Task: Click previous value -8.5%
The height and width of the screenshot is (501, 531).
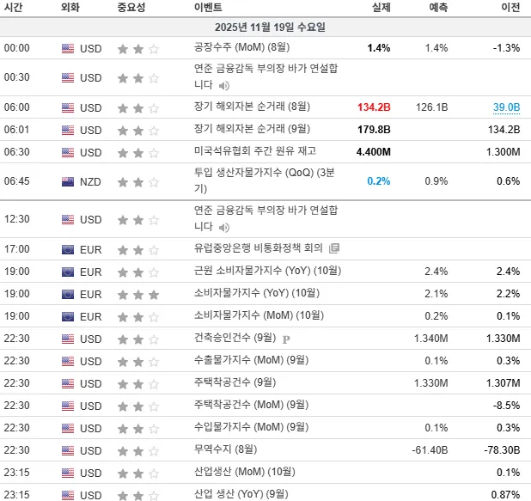Action: [506, 405]
